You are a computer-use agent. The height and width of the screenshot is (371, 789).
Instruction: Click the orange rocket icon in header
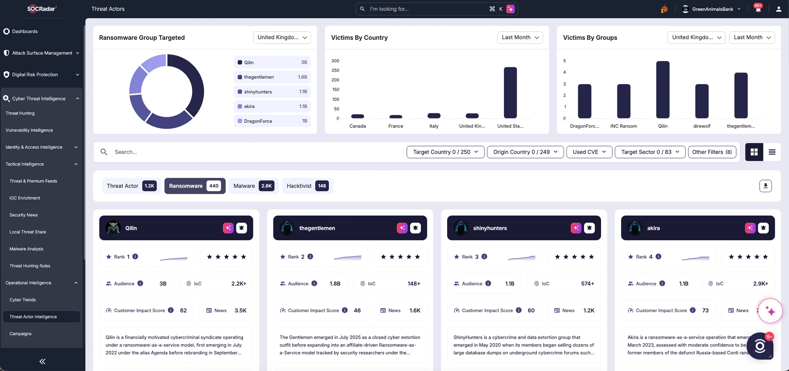664,9
